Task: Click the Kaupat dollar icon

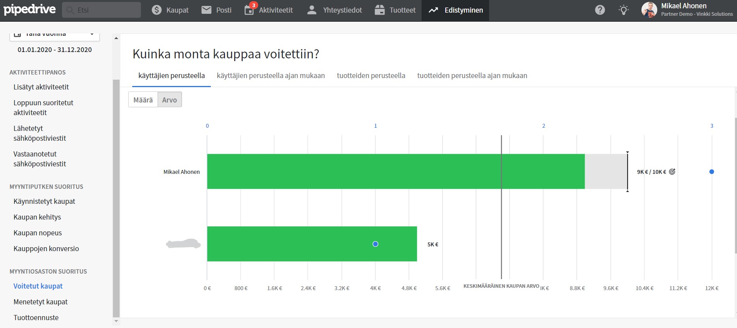Action: [x=157, y=10]
